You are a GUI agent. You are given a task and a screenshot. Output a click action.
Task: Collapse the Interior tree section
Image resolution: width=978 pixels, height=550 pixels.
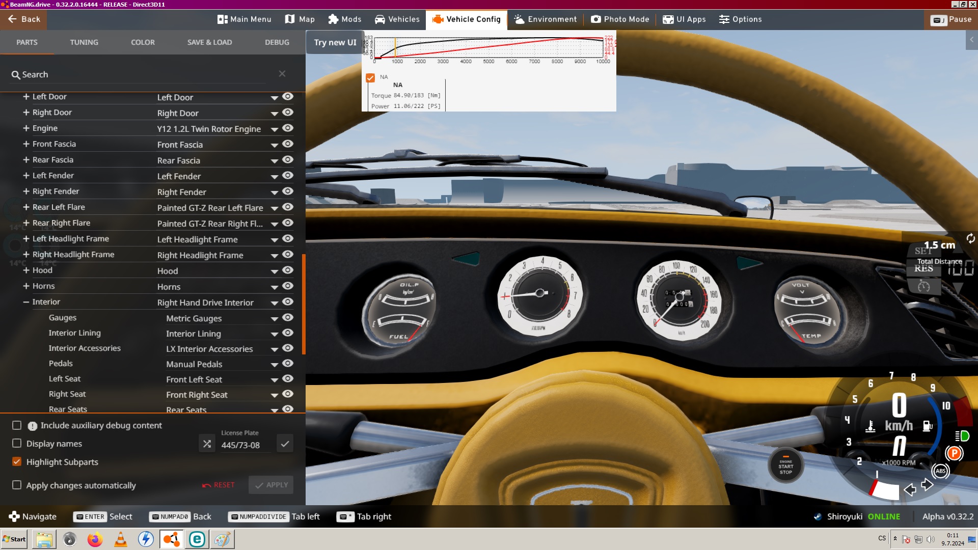tap(26, 302)
